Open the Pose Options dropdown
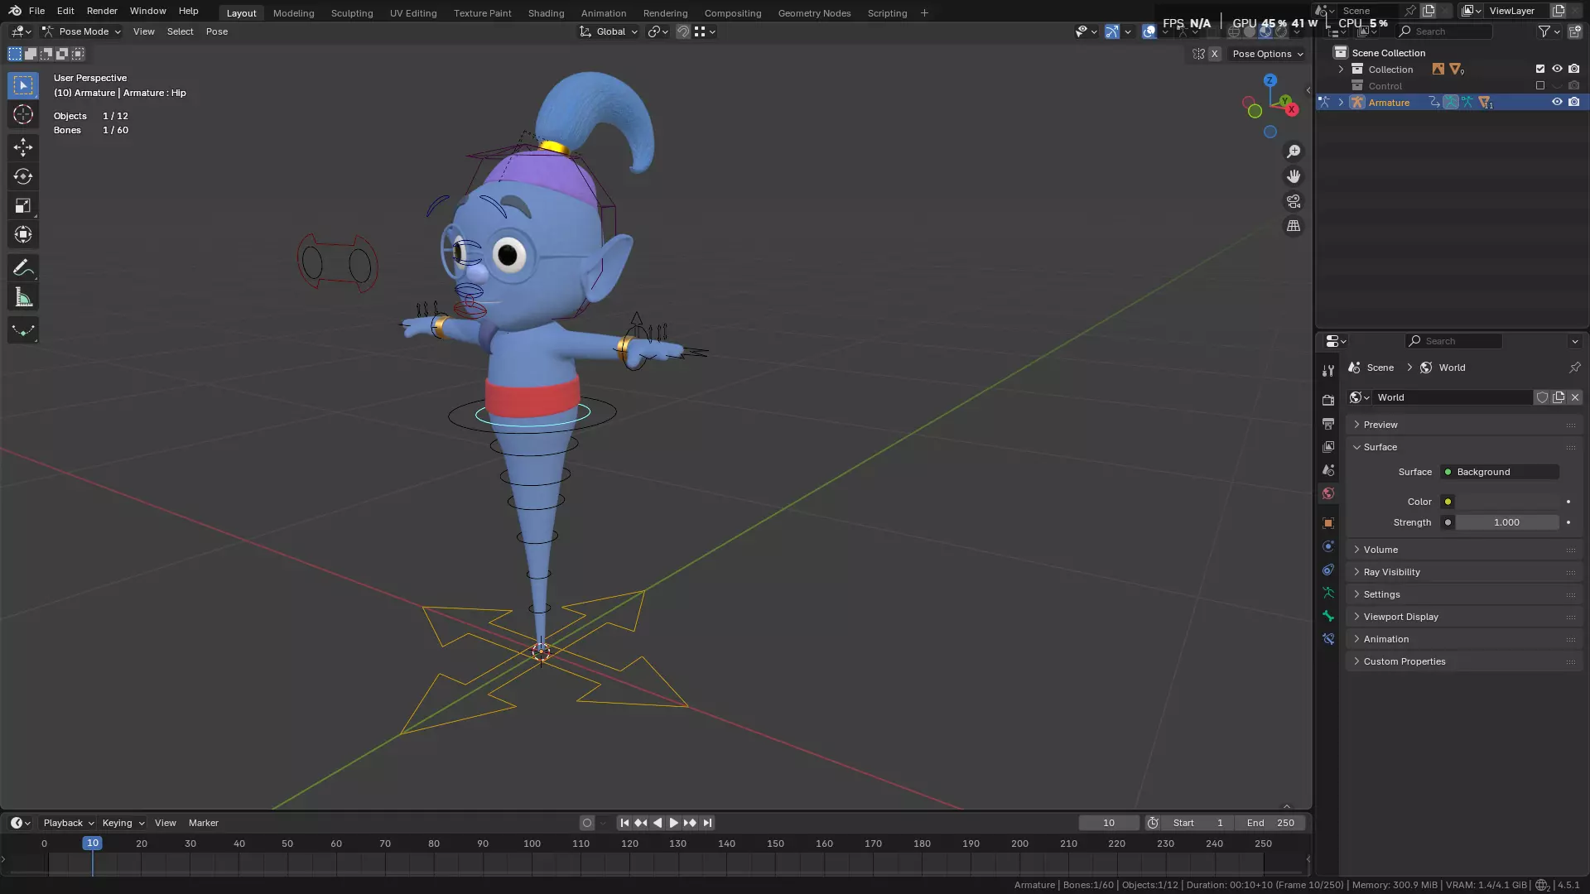The width and height of the screenshot is (1590, 894). coord(1268,54)
